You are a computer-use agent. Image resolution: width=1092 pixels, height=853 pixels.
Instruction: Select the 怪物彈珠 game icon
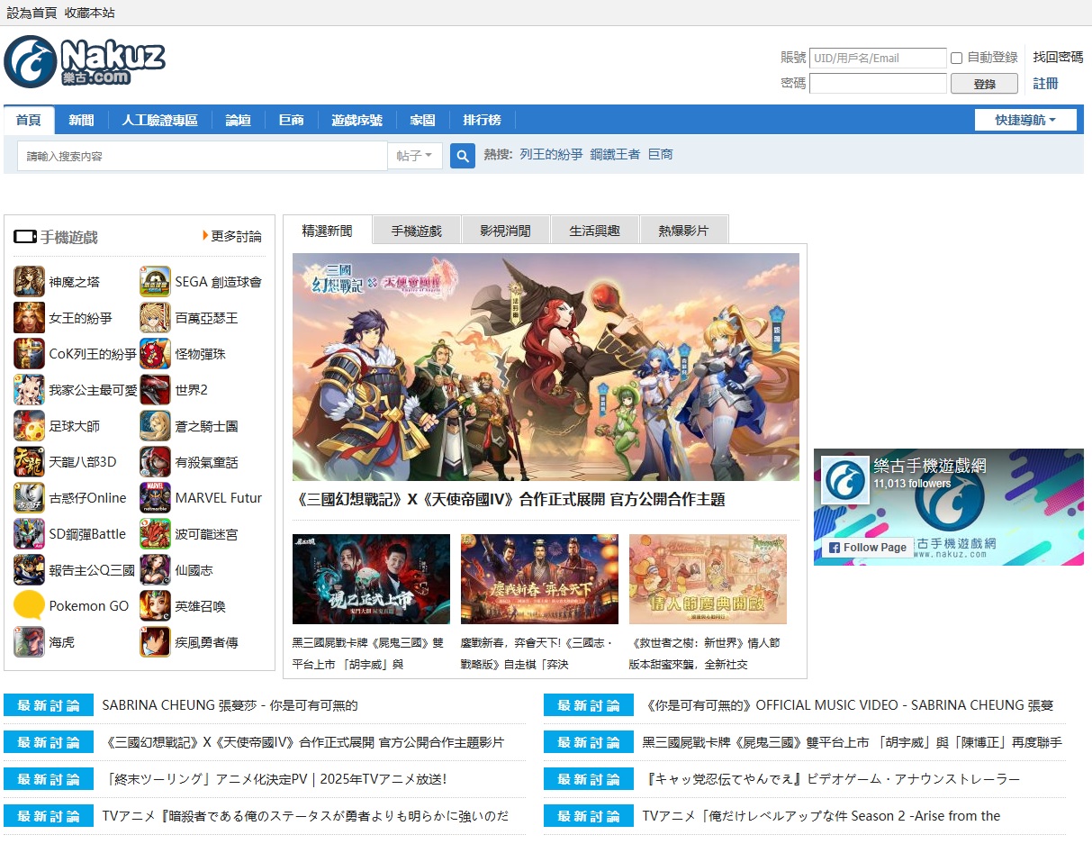tap(155, 354)
